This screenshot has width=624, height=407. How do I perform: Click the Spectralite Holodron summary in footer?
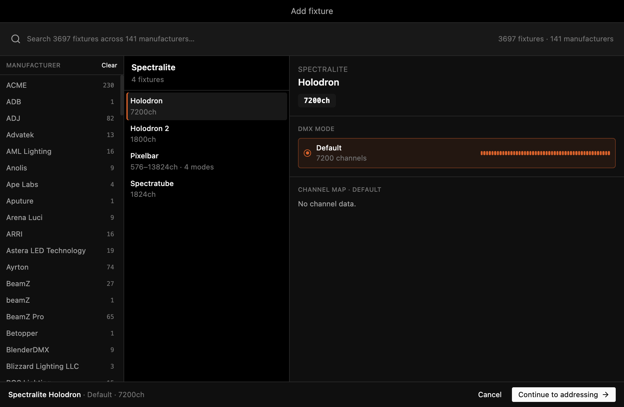click(x=76, y=395)
